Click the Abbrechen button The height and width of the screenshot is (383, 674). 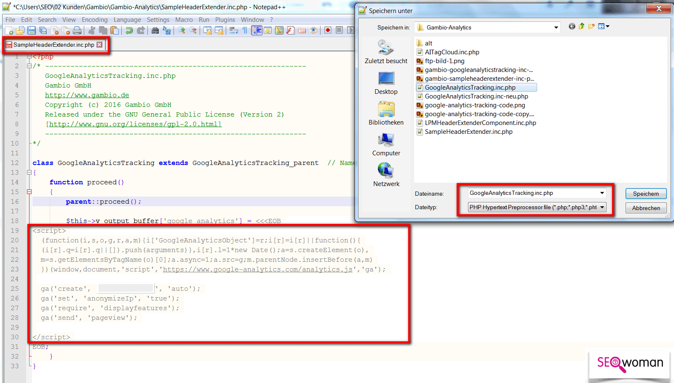[x=646, y=208]
